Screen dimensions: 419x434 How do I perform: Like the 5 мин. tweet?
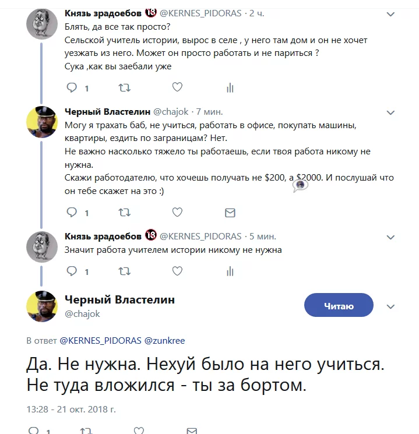pyautogui.click(x=177, y=270)
